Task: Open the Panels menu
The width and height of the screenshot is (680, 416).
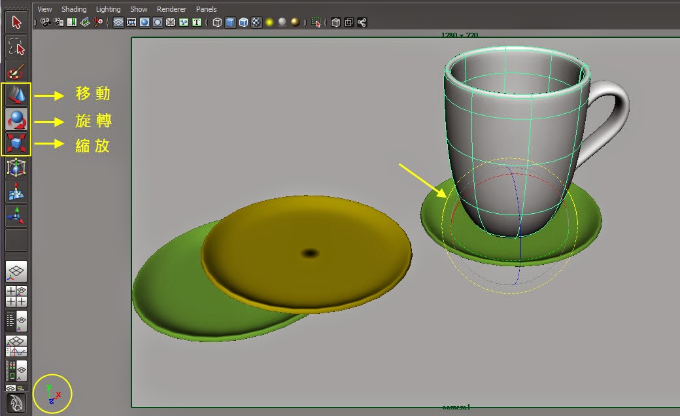Action: point(207,9)
